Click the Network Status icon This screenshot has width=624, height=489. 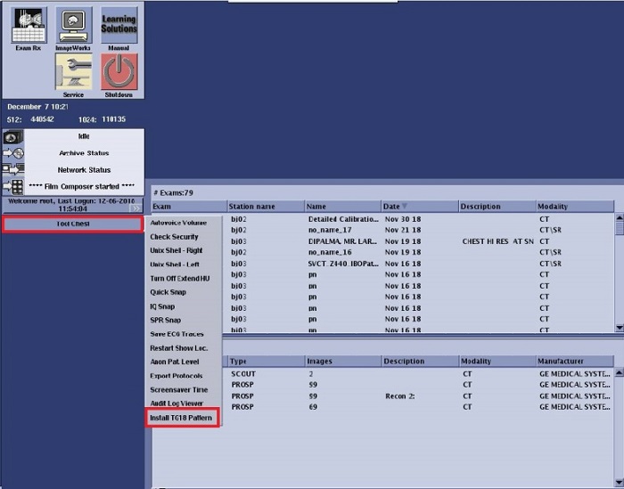tap(13, 169)
